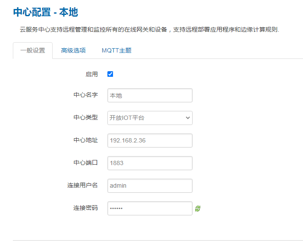Click the 中心端口 label
Image resolution: width=303 pixels, height=241 pixels.
tap(86, 163)
